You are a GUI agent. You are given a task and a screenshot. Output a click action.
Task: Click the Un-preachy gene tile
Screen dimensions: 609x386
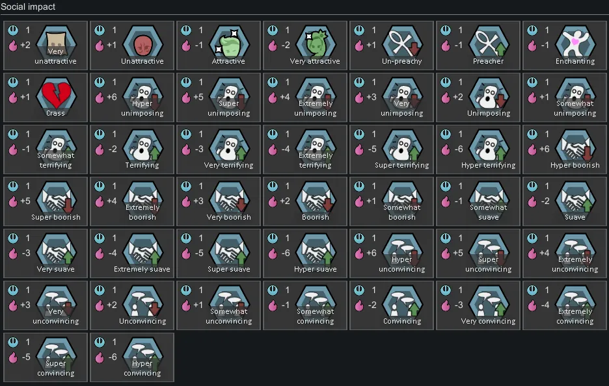(x=392, y=45)
